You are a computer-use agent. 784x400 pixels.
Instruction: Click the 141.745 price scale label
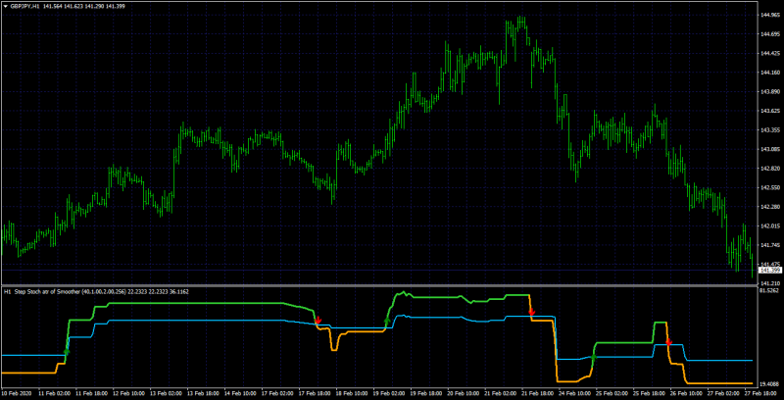(x=770, y=245)
